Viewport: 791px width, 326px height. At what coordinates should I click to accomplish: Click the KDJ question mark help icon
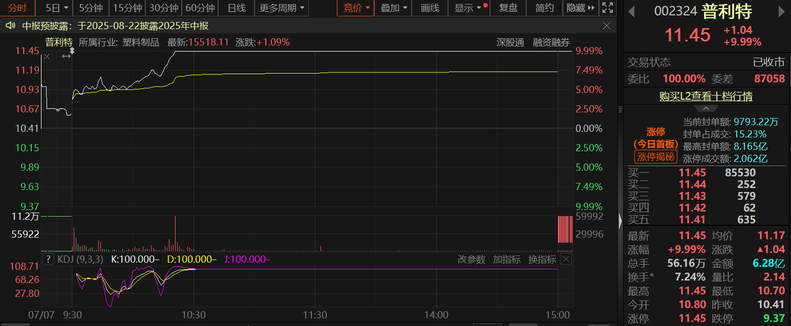[x=49, y=259]
